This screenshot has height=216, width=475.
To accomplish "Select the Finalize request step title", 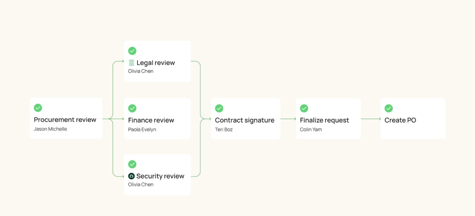I will point(324,120).
